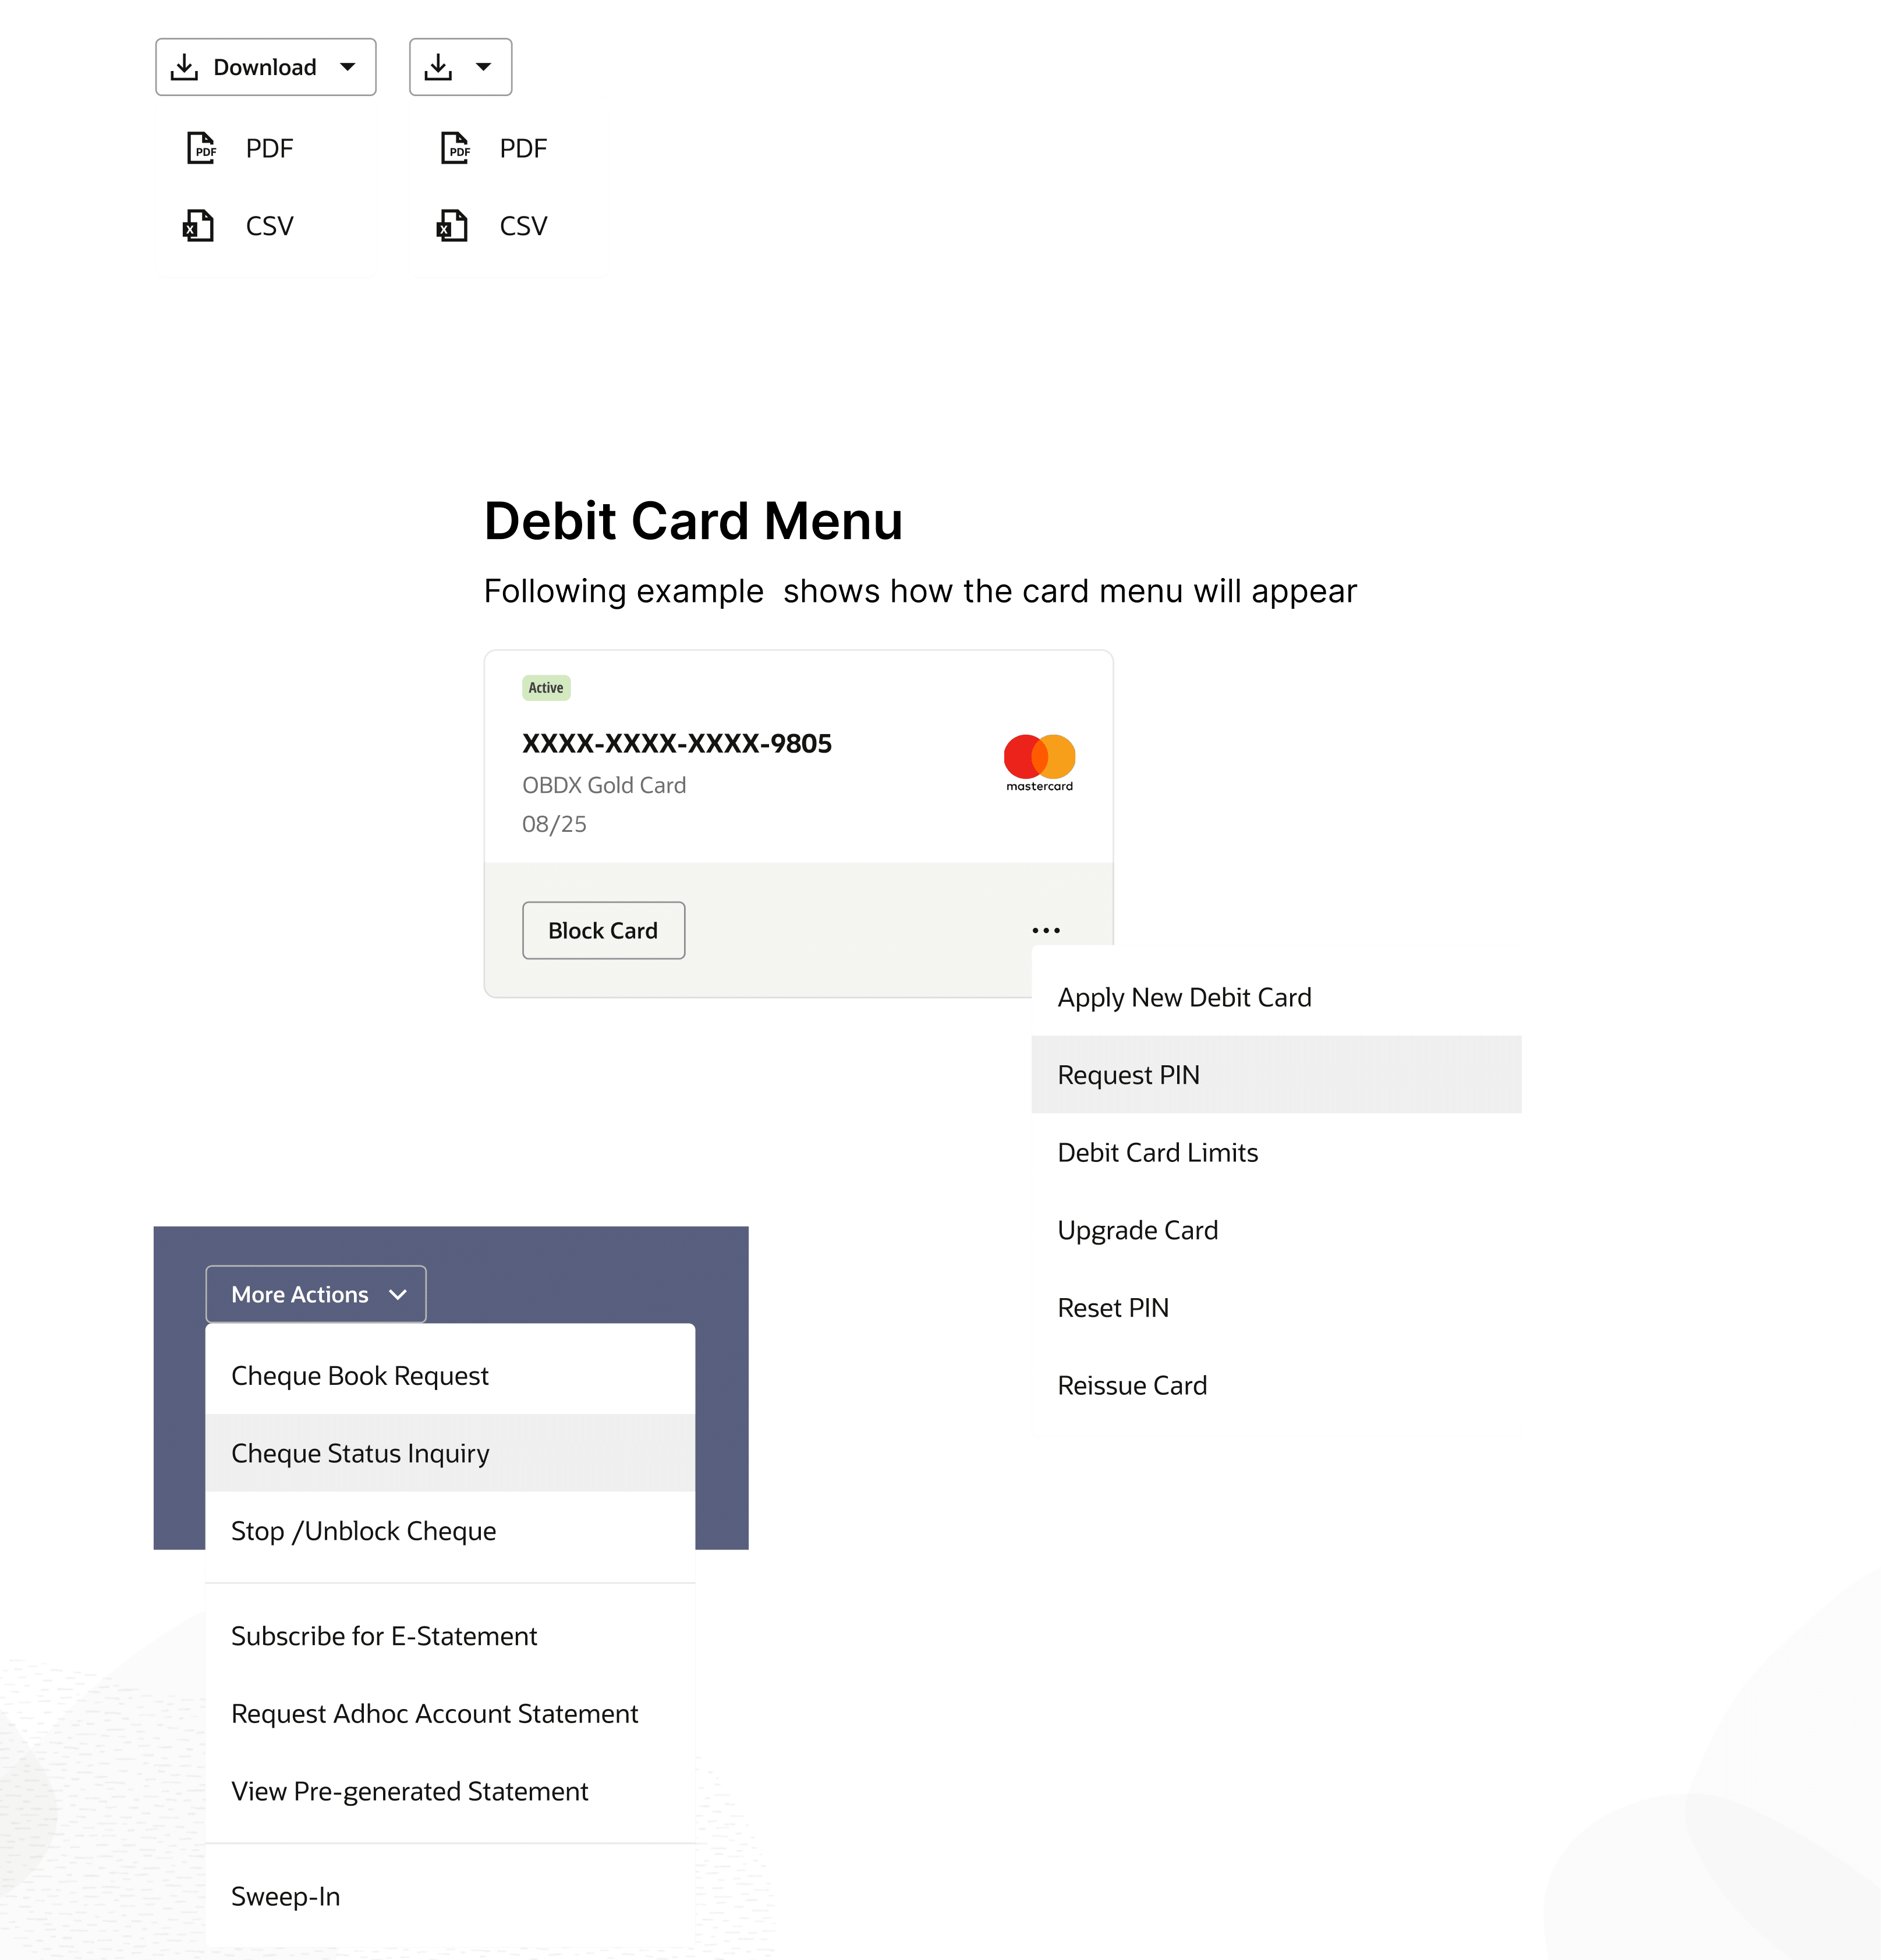The height and width of the screenshot is (1960, 1881).
Task: Click the Block Card button
Action: (603, 930)
